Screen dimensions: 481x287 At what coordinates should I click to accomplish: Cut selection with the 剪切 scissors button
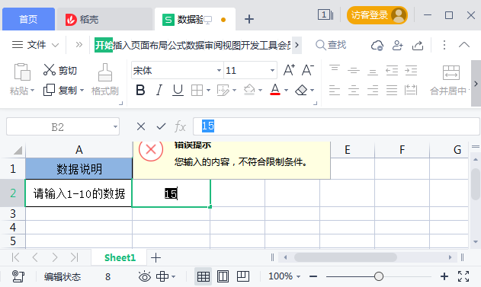coord(60,71)
